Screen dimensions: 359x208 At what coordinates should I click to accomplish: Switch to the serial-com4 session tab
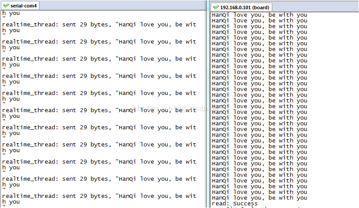point(20,5)
